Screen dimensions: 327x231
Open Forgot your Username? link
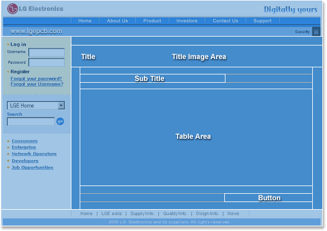tap(37, 84)
